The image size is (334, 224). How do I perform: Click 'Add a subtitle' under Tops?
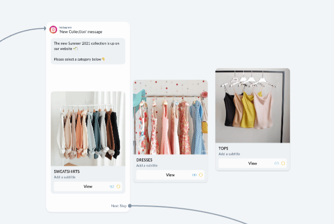click(x=229, y=154)
